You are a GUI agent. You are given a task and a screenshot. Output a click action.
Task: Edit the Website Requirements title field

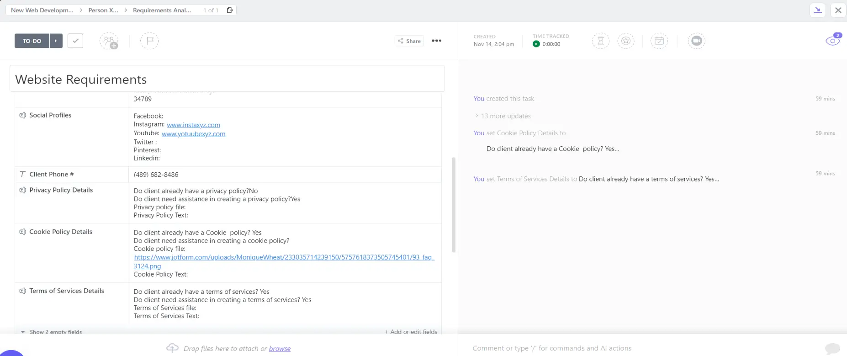(x=227, y=79)
